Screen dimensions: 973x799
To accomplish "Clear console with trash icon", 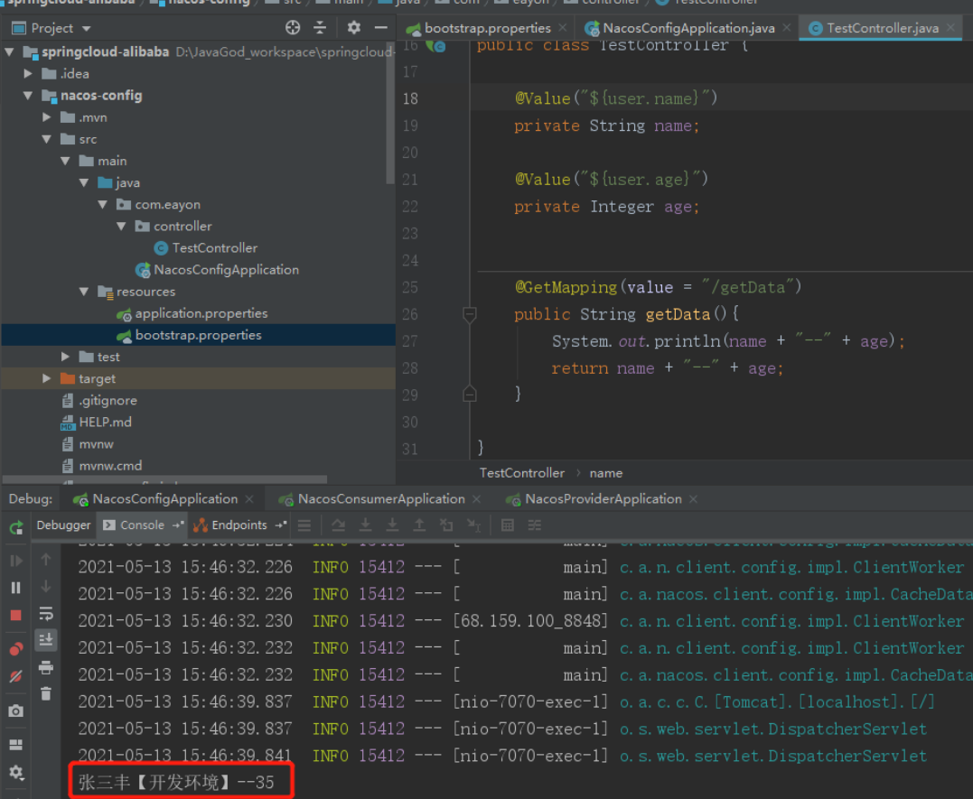I will [46, 693].
